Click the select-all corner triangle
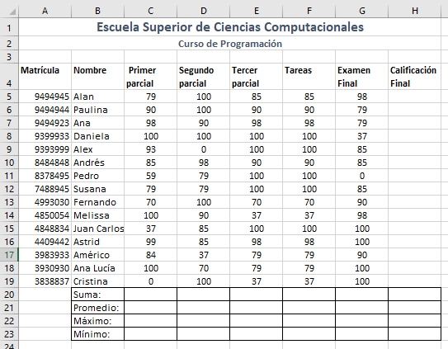448x349 pixels. [12, 12]
